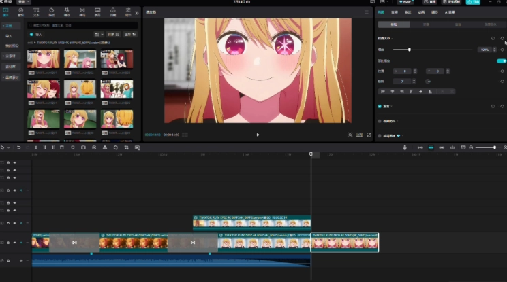Toggle the uniform scale switch
Screen dimensions: 507x282
[501, 60]
